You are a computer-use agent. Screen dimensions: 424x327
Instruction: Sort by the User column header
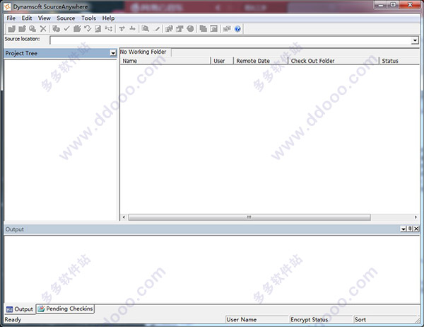[x=222, y=61]
